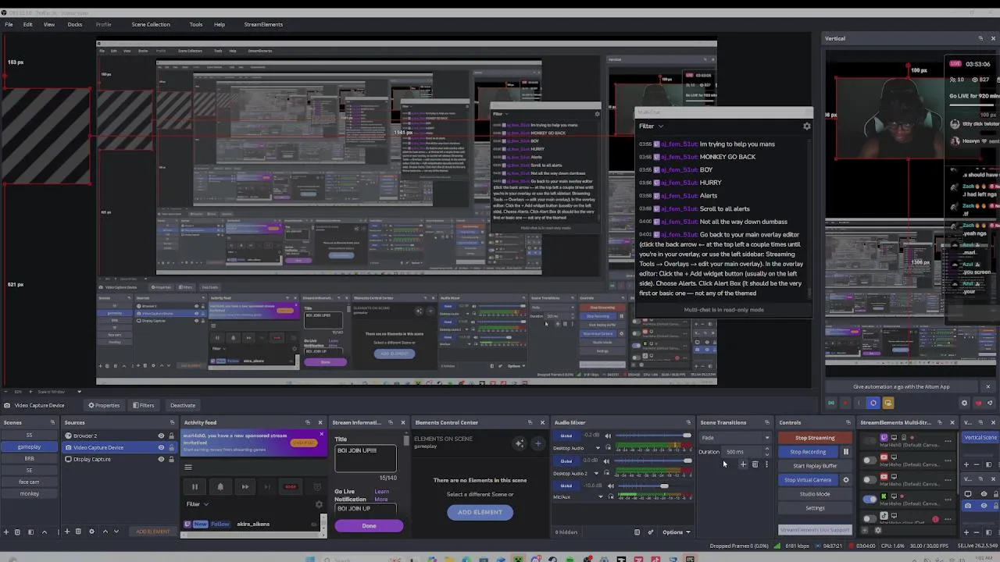The width and height of the screenshot is (1000, 562).
Task: Dismiss the sponsored stream invitation banner
Action: [x=321, y=434]
